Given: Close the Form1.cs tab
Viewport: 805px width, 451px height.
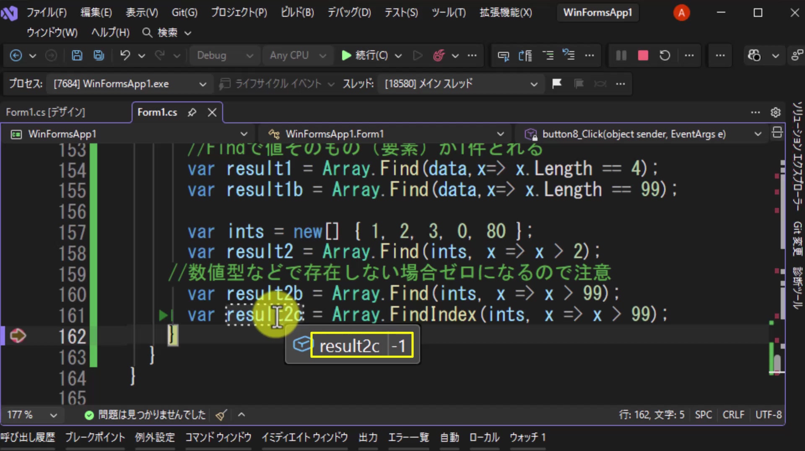Looking at the screenshot, I should 212,112.
